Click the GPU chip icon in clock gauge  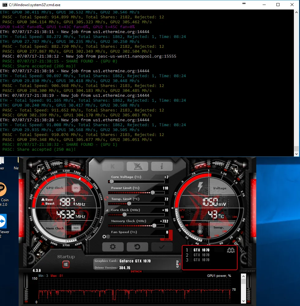(76, 188)
